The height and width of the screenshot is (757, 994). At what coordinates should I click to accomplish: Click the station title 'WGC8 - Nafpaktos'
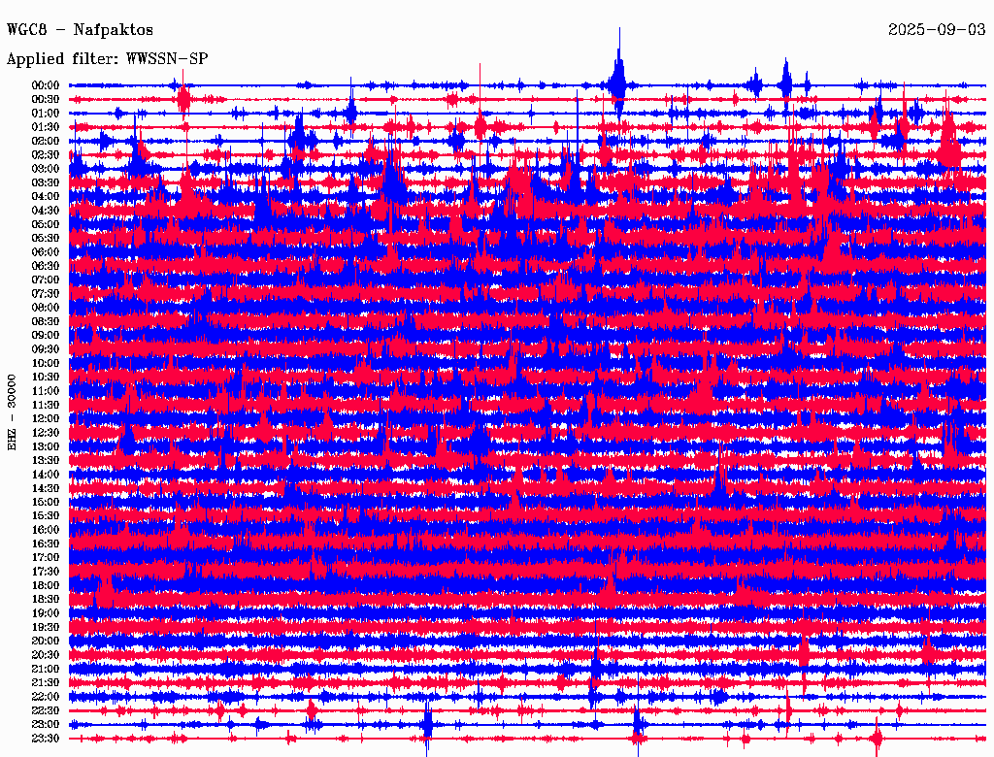click(80, 30)
